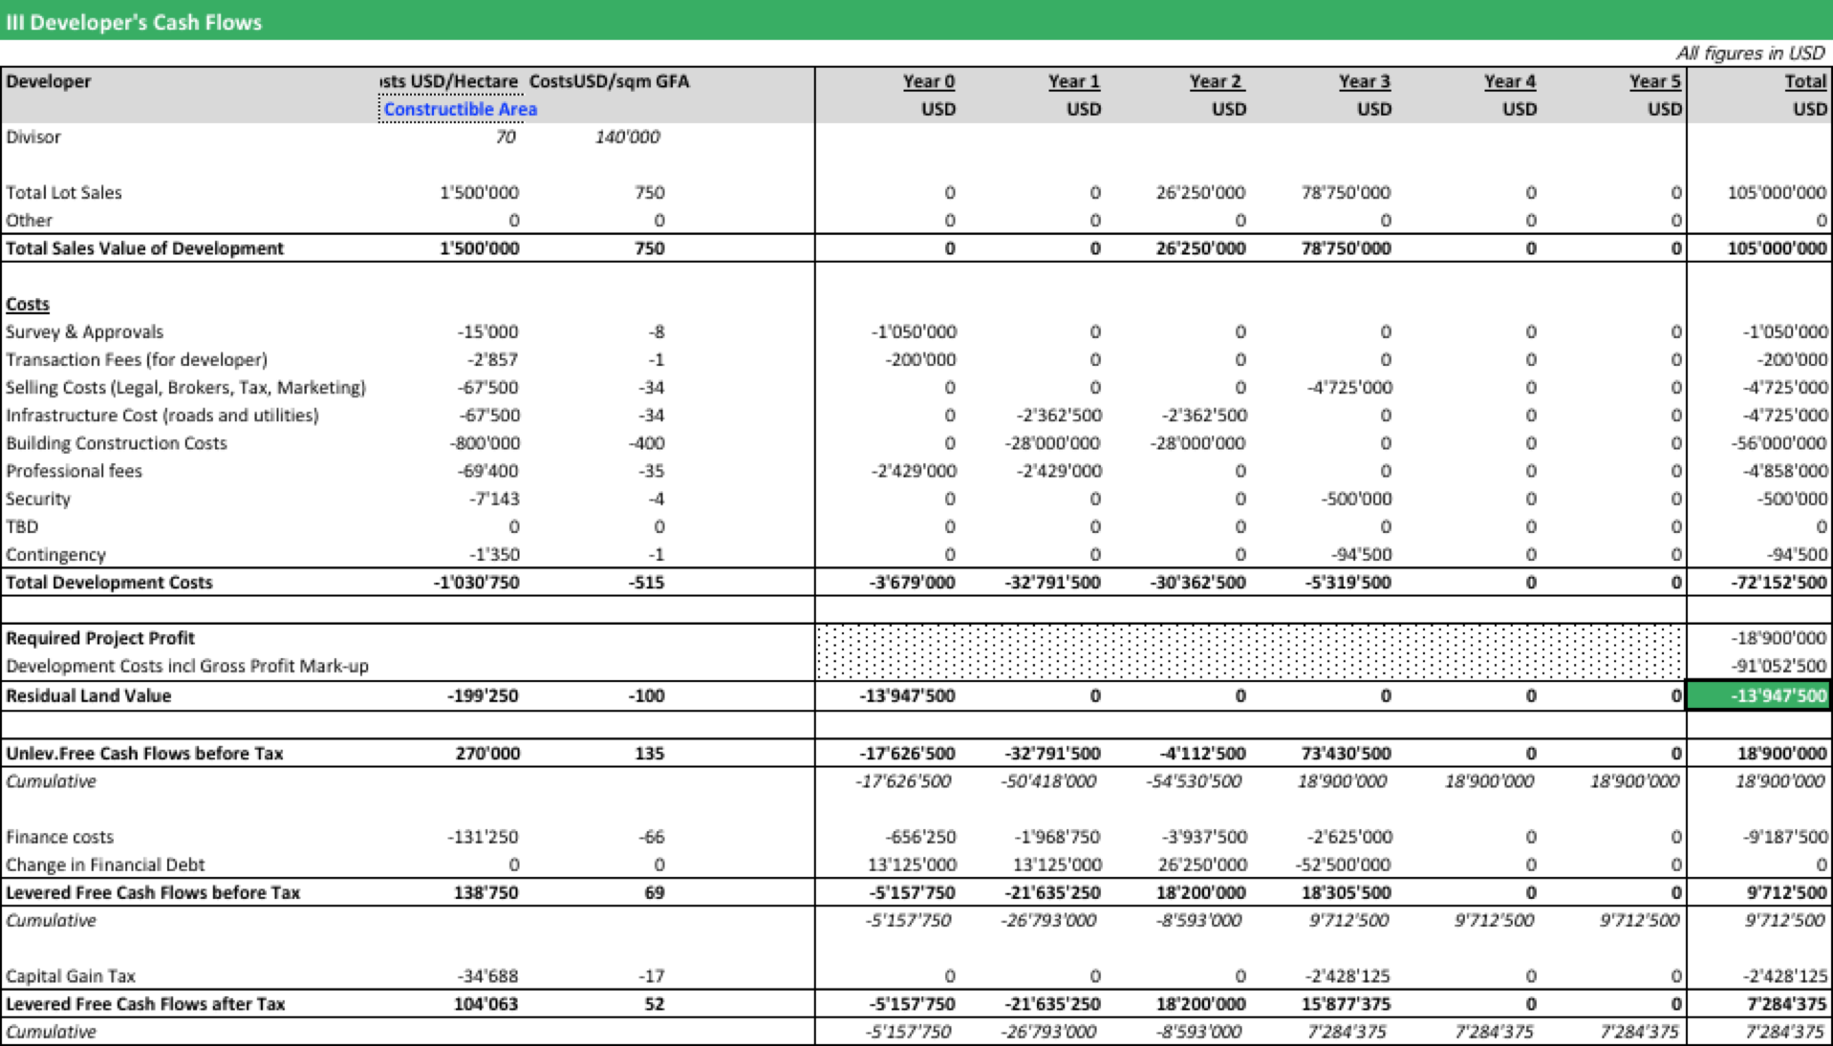Viewport: 1833px width, 1046px height.
Task: Click 'Building Construction Costs' row label
Action: click(117, 443)
